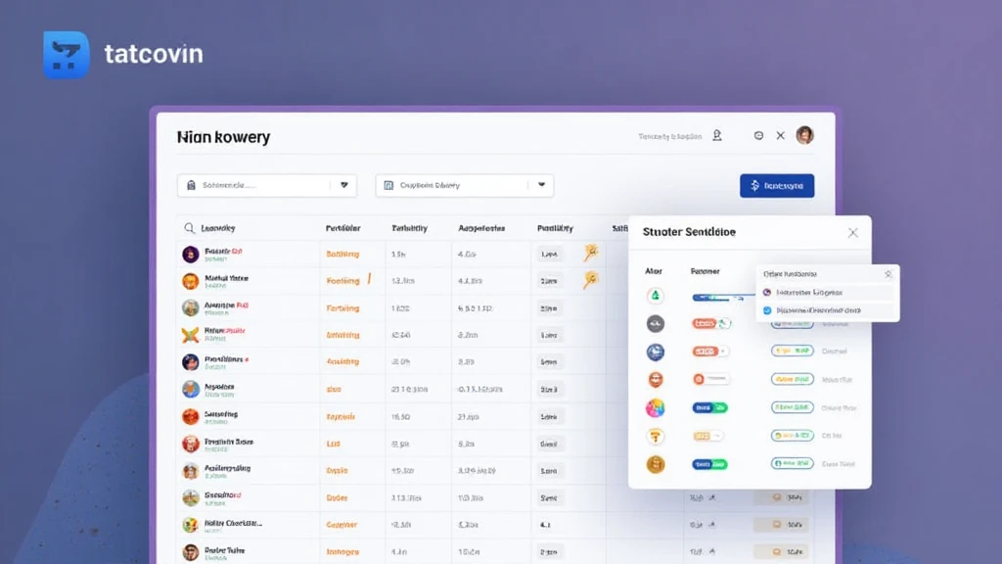Toggle the yellow switch beside the funnel icon
Viewport: 1002px width, 564px height.
click(708, 436)
